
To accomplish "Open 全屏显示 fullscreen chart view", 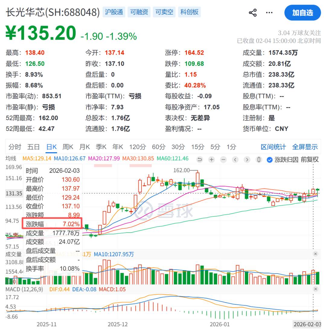I will click(x=305, y=147).
